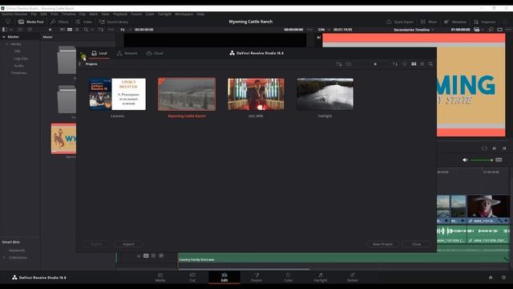Open Project Settings gear icon
The image size is (513, 289).
503,278
